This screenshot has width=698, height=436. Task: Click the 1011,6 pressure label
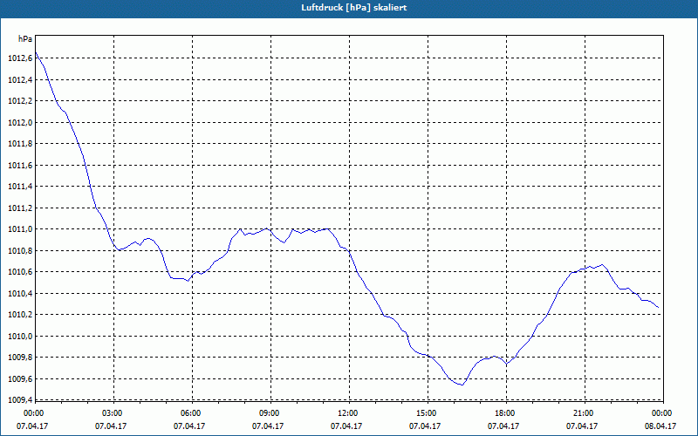click(20, 166)
